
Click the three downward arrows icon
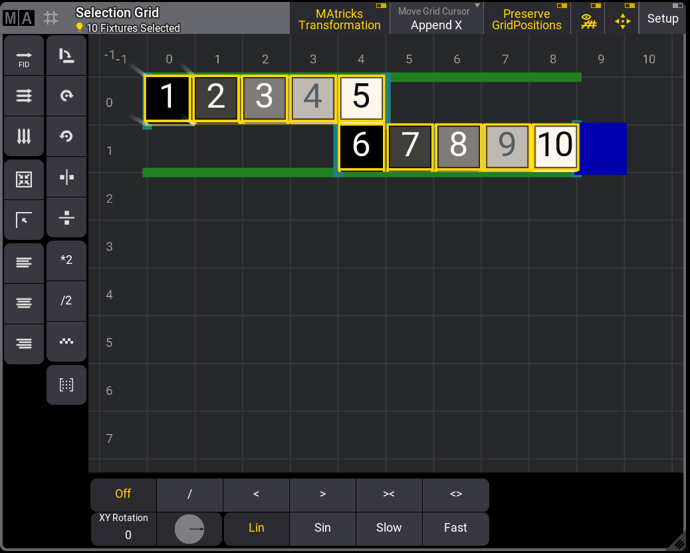coord(24,137)
